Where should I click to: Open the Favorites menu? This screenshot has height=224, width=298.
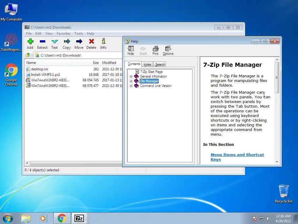coord(63,34)
